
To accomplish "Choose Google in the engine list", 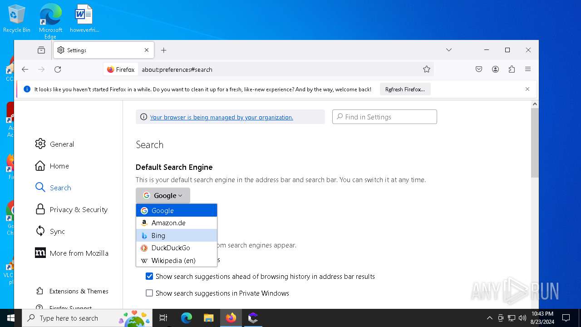I will tap(177, 210).
